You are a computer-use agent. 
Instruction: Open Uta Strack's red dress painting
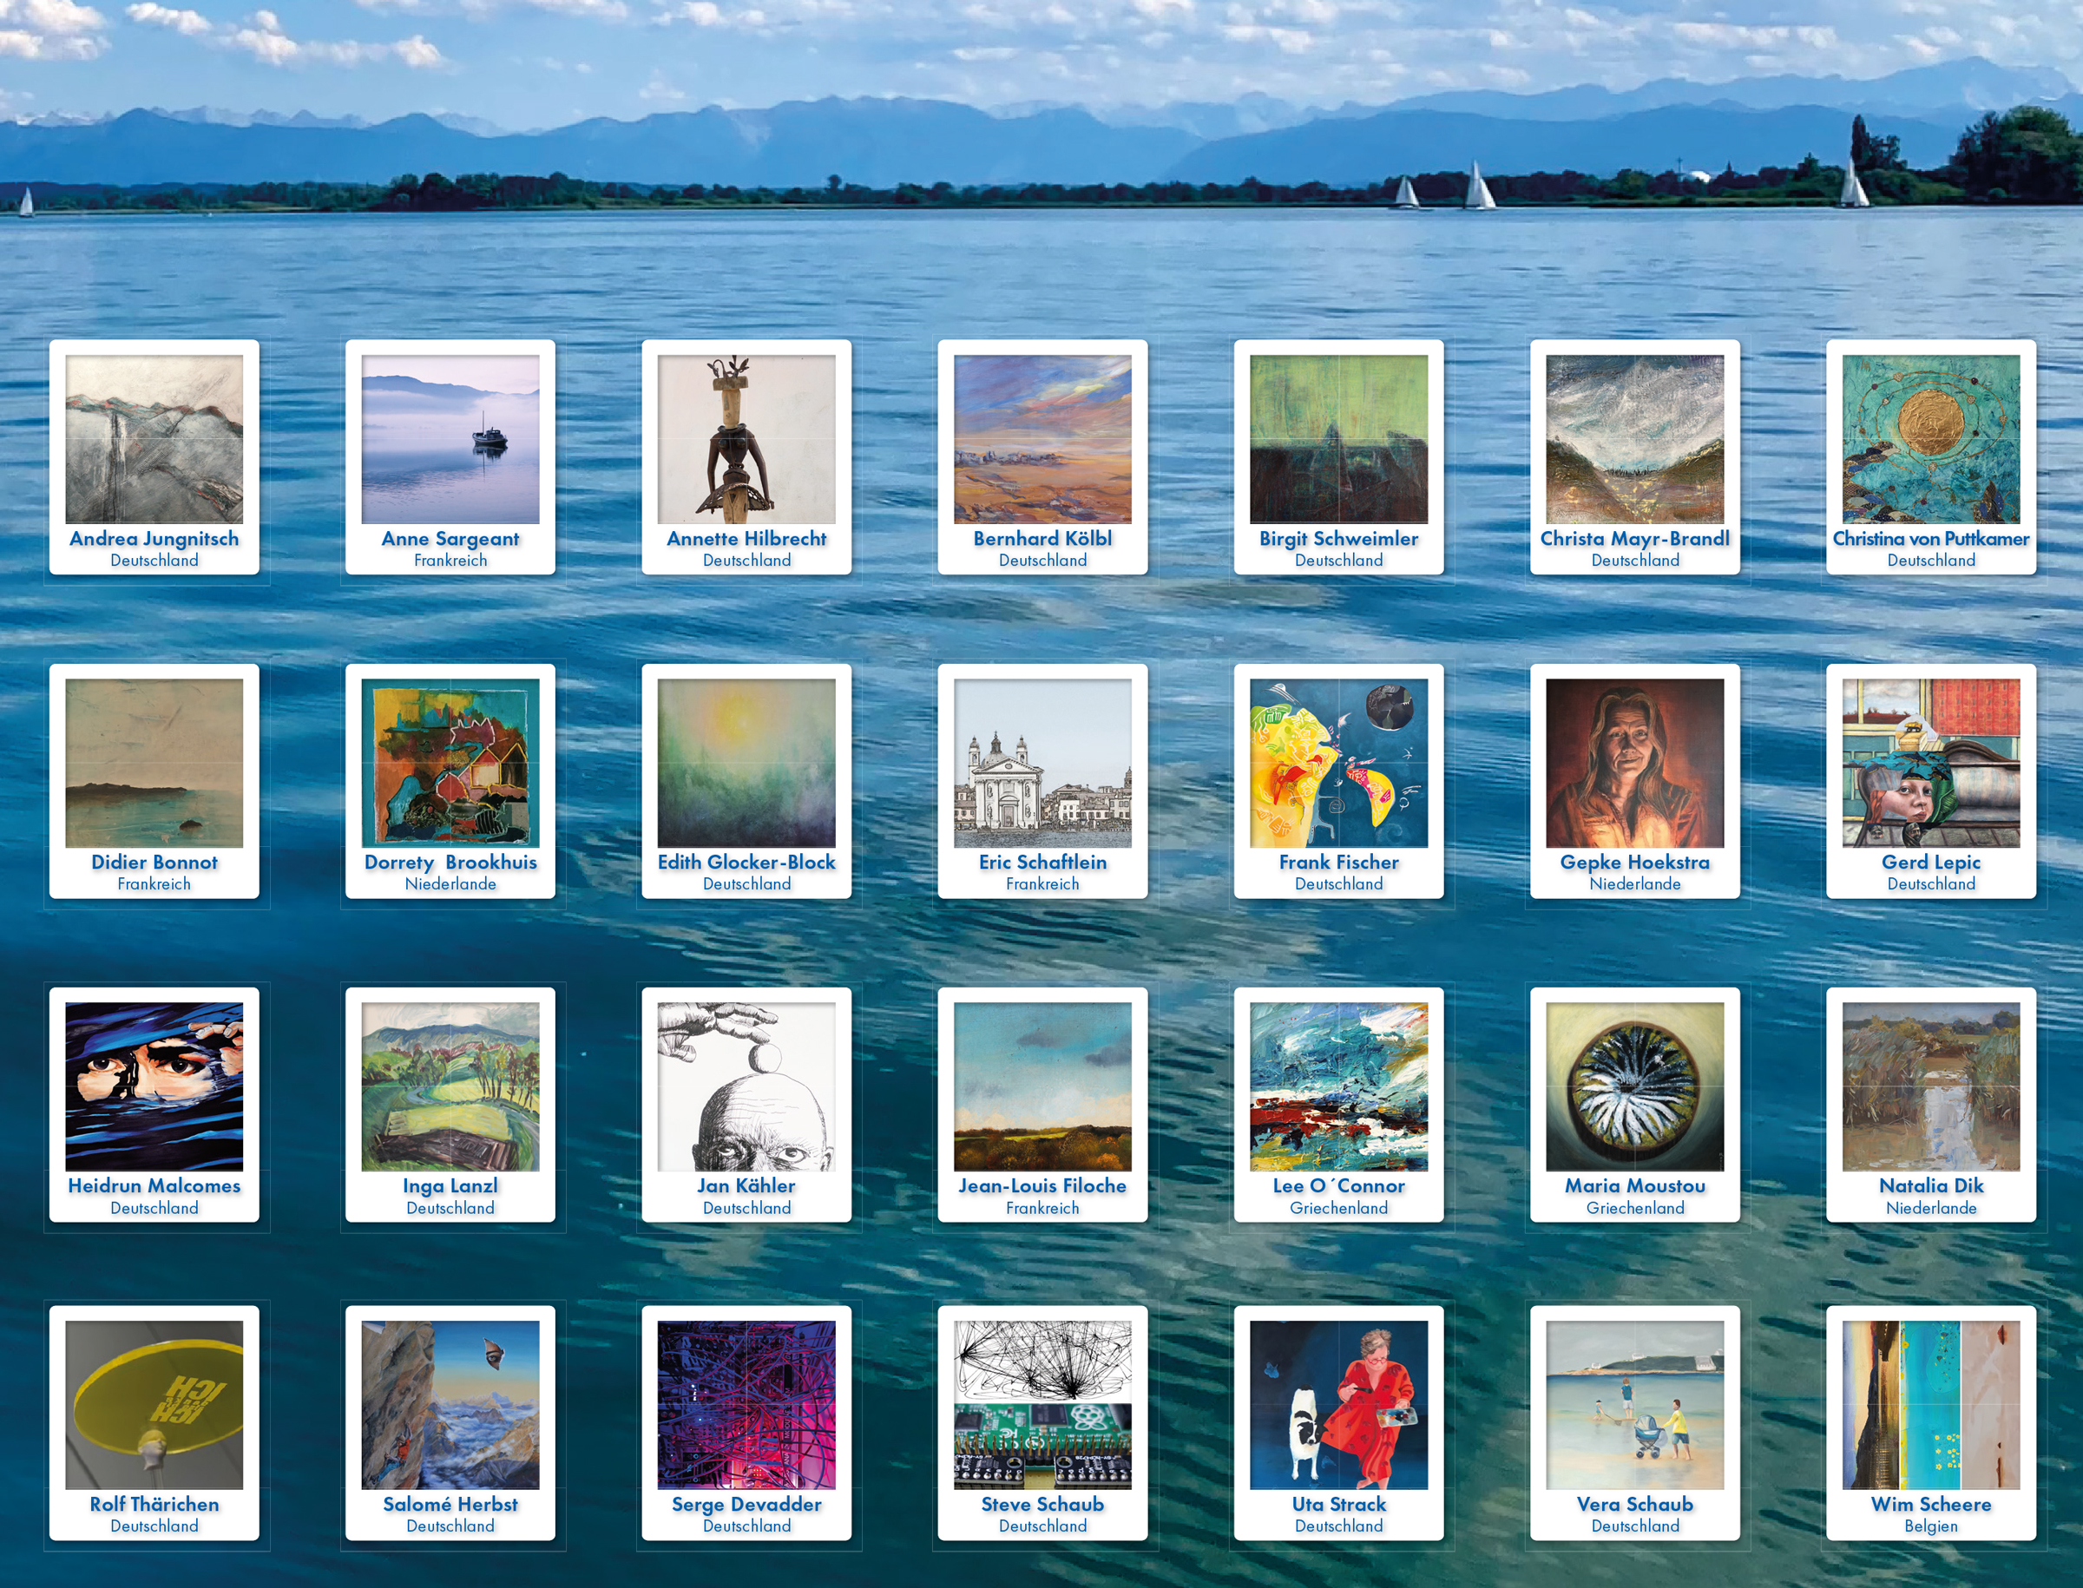coord(1339,1405)
